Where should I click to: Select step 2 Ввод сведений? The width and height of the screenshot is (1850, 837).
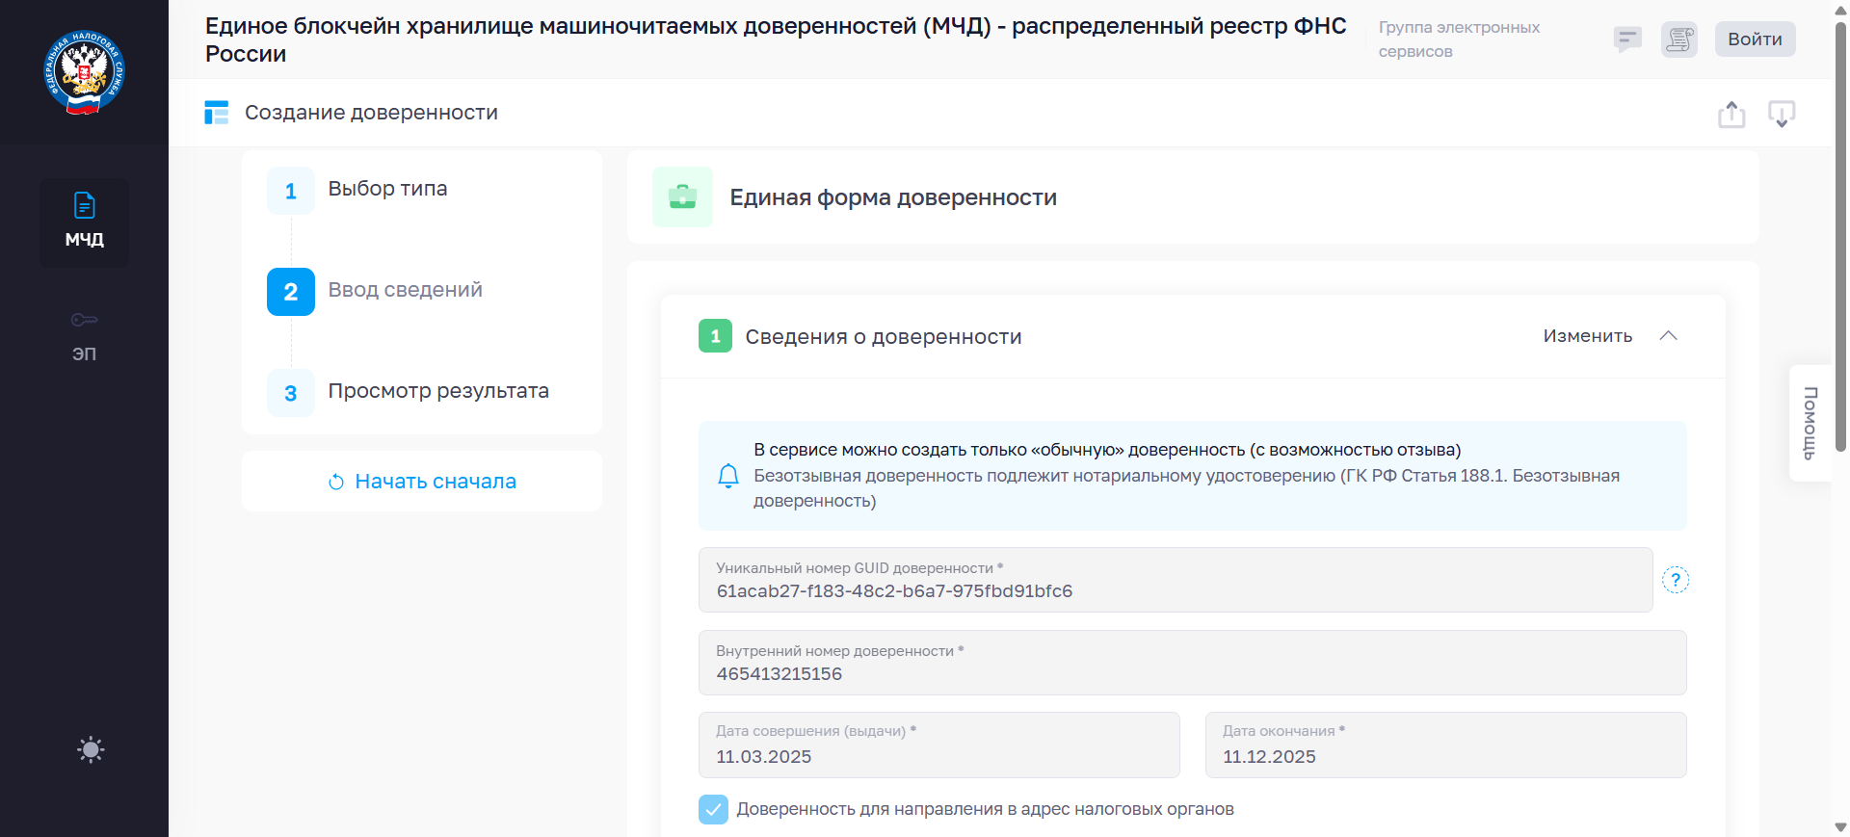coord(405,291)
